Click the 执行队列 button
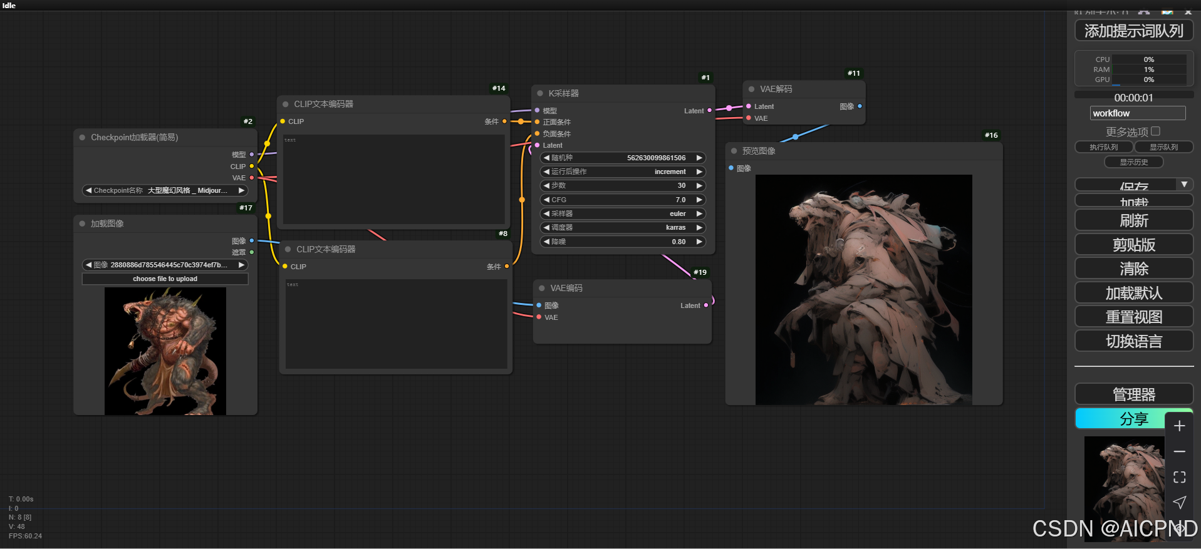Screen dimensions: 1201x549 click(1104, 147)
